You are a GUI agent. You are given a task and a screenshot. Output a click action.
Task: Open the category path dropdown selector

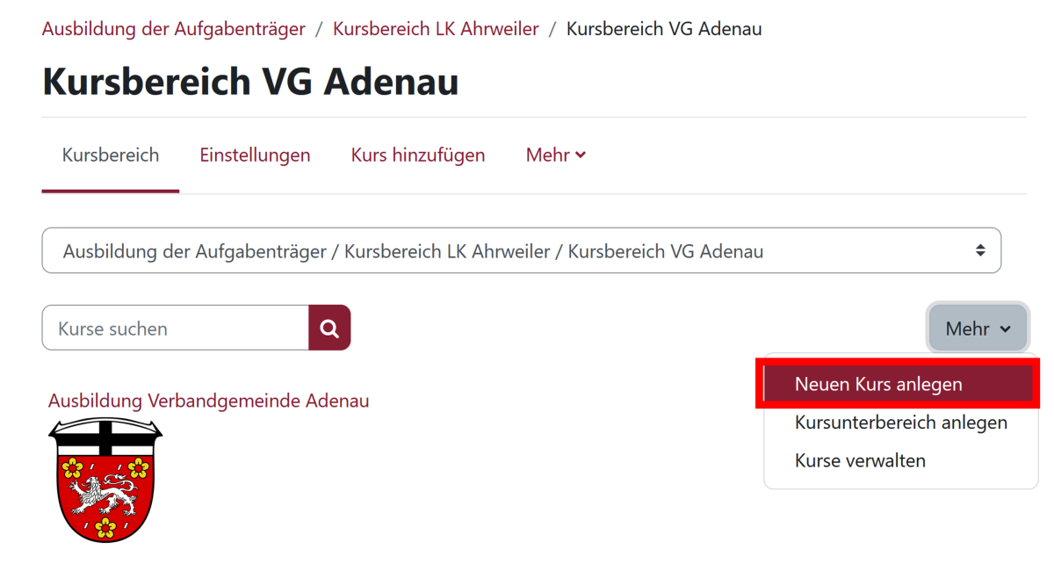(x=521, y=251)
